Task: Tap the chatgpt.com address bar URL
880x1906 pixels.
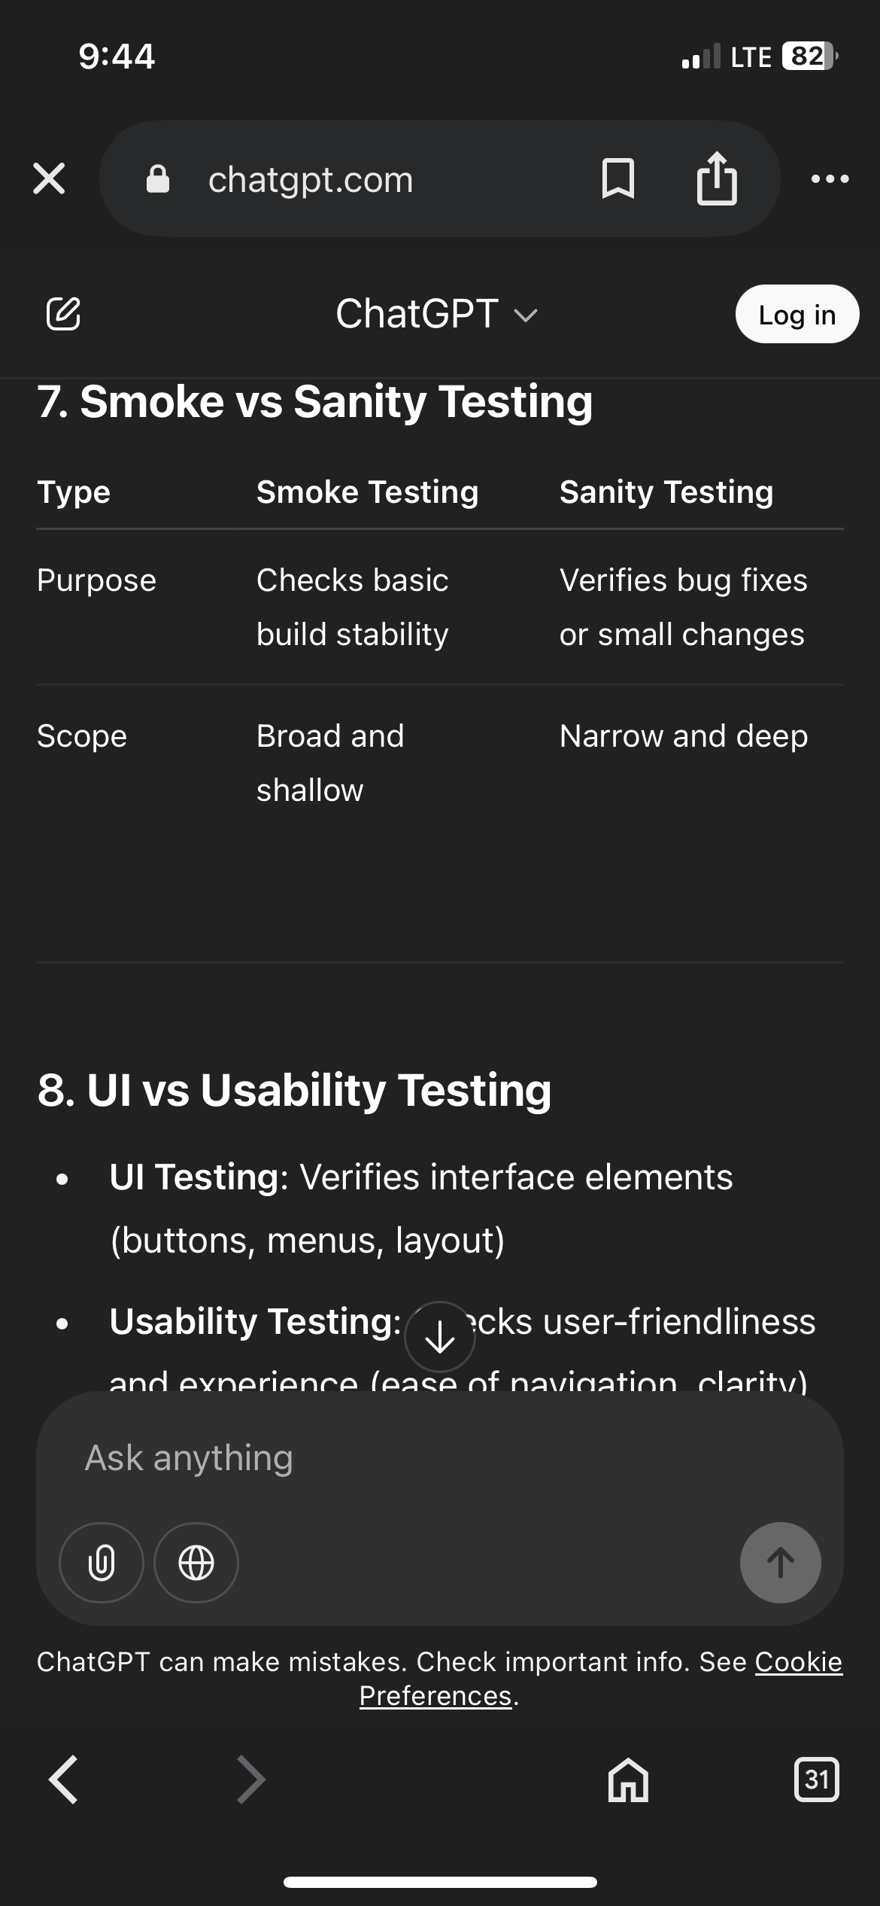Action: pos(311,180)
